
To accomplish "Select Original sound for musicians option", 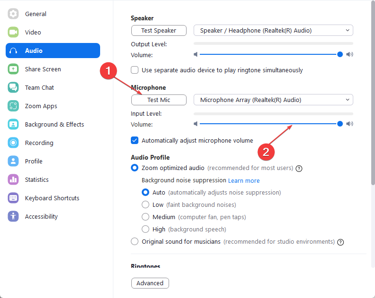I will (135, 242).
